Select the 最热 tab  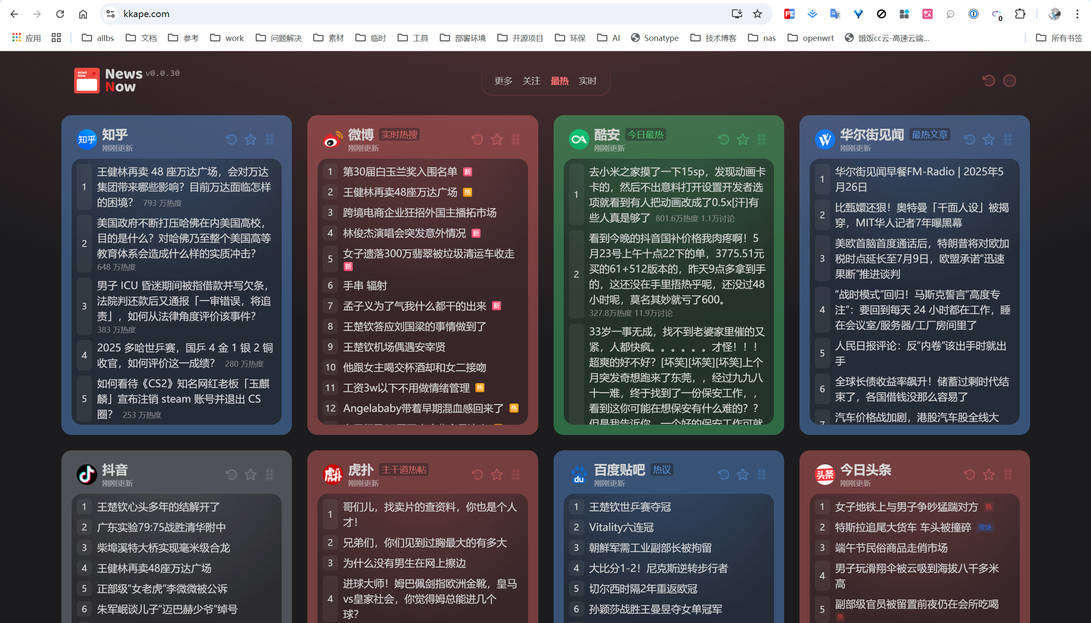(559, 81)
